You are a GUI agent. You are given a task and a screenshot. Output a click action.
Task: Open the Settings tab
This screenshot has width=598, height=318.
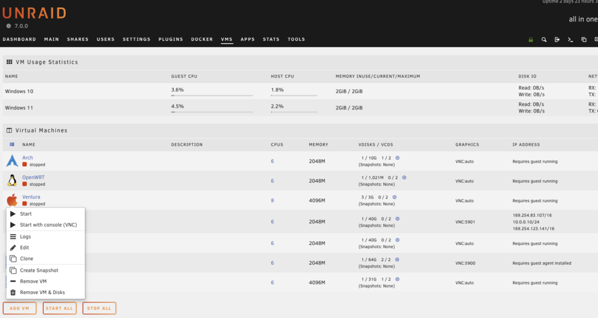tap(136, 39)
